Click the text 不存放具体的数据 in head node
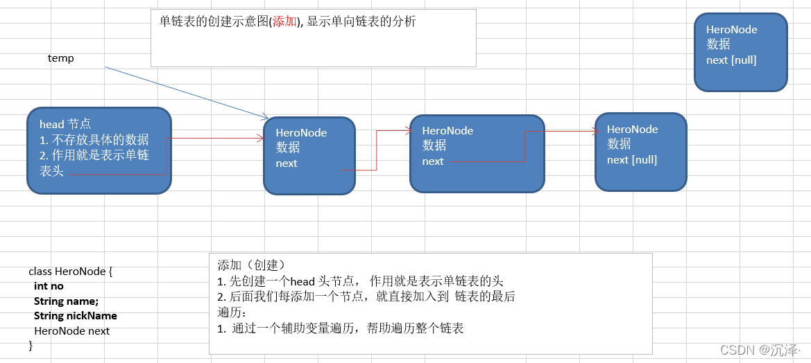811x363 pixels. [100, 139]
